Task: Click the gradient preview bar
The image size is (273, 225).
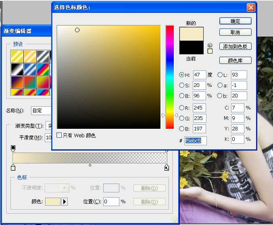Action: (x=90, y=158)
